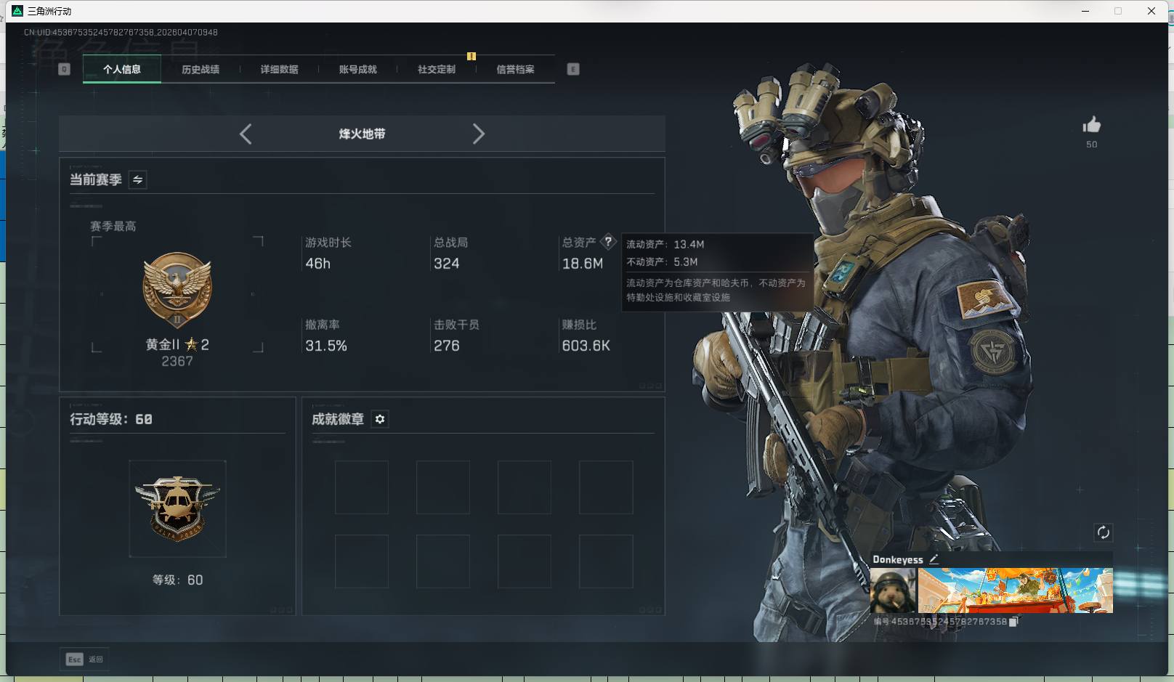Click the E shortcut icon right of tabs
The image size is (1174, 682).
[573, 68]
